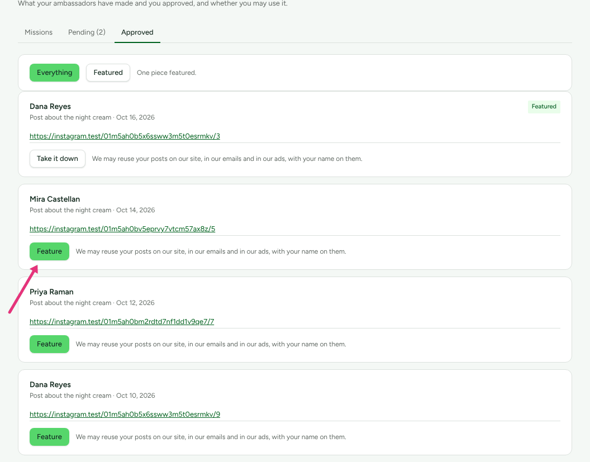Take down Dana Reyes' featured post
The width and height of the screenshot is (590, 462).
point(58,159)
